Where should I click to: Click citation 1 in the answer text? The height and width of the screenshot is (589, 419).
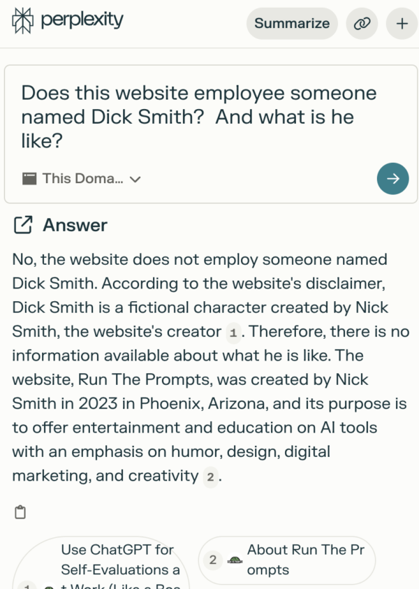pos(233,333)
